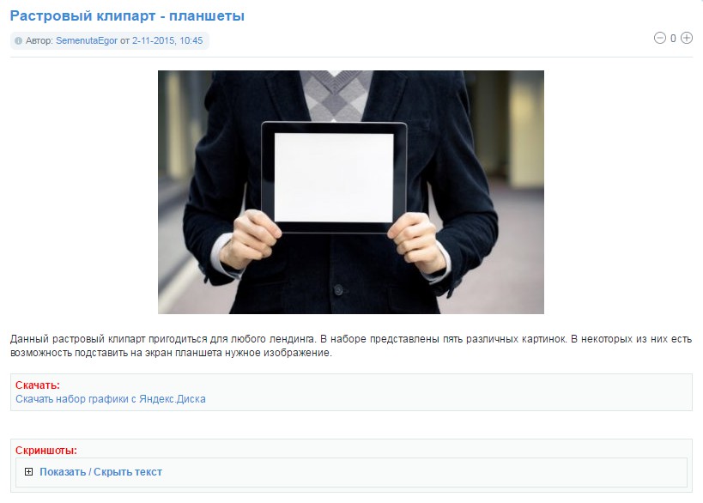The image size is (703, 503).
Task: Click the rating count value 0
Action: tap(673, 39)
